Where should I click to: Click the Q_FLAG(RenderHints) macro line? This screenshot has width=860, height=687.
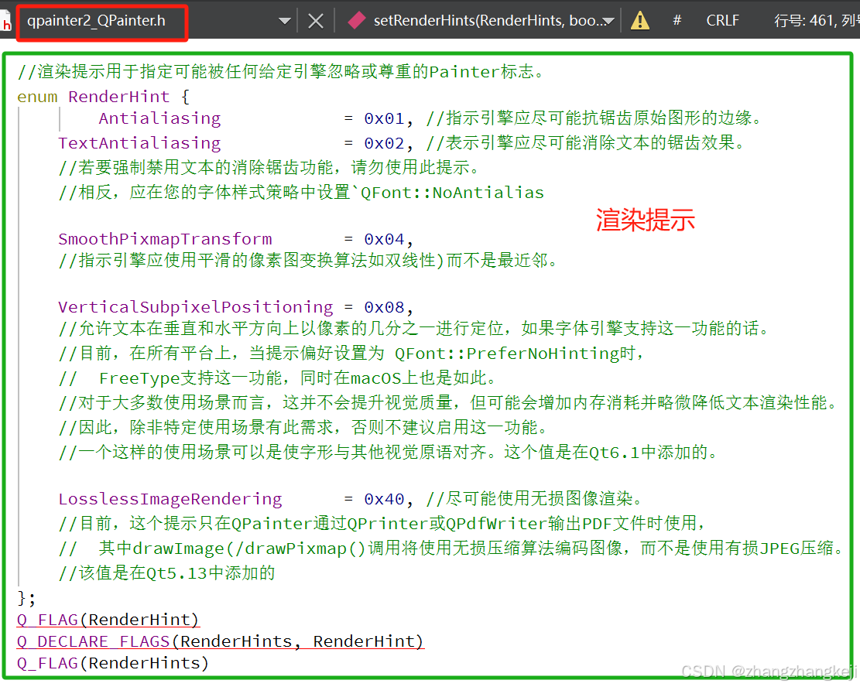coord(113,664)
